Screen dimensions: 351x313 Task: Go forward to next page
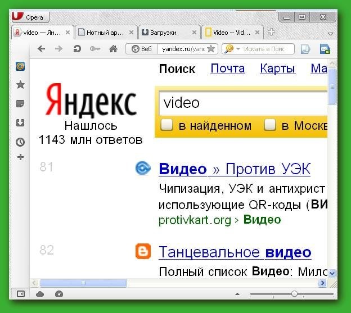[59, 49]
